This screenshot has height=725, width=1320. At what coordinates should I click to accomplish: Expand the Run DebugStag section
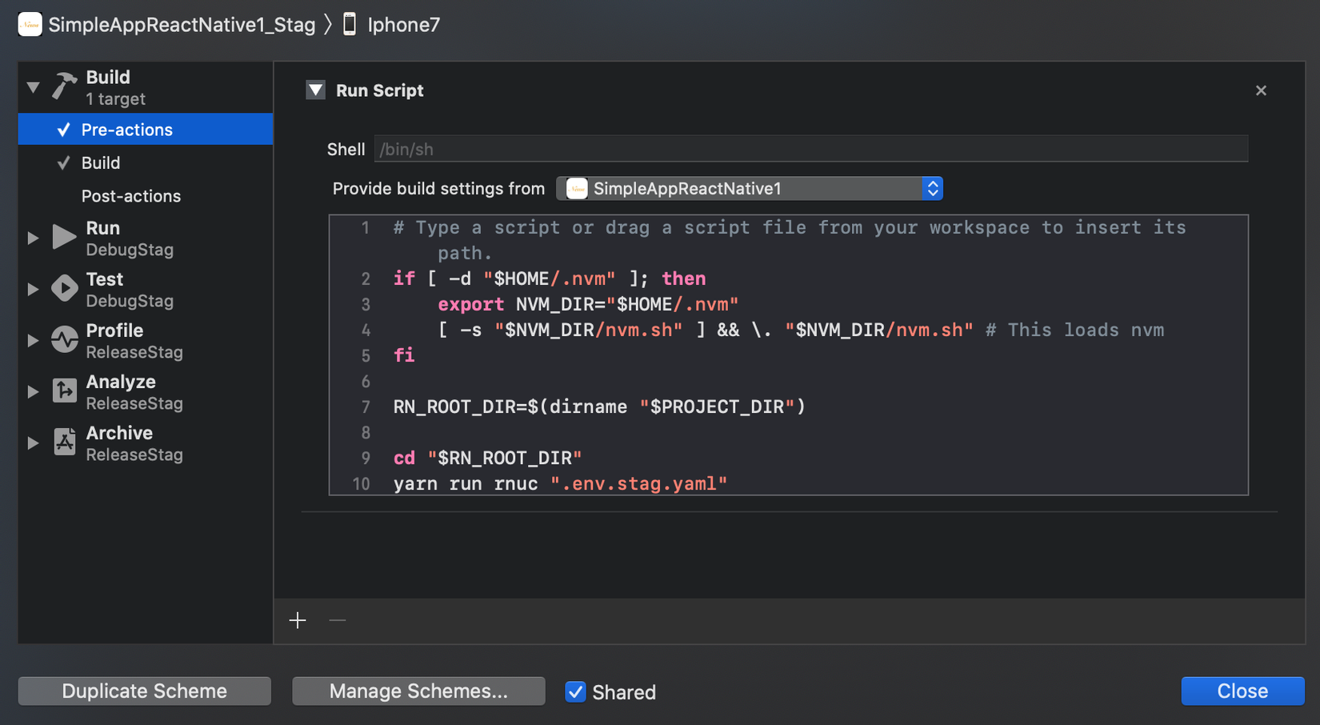click(33, 238)
